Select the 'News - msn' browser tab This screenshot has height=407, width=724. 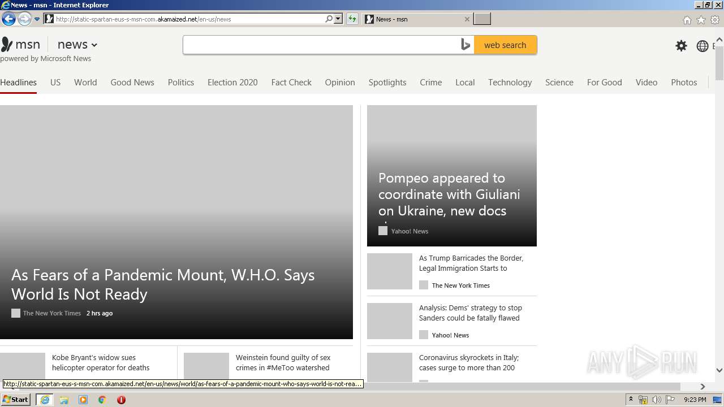[417, 19]
